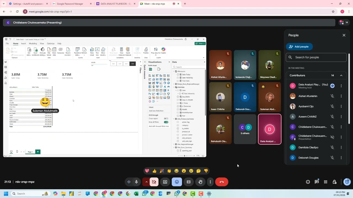Open Excel from the Windows taskbar

click(x=136, y=194)
